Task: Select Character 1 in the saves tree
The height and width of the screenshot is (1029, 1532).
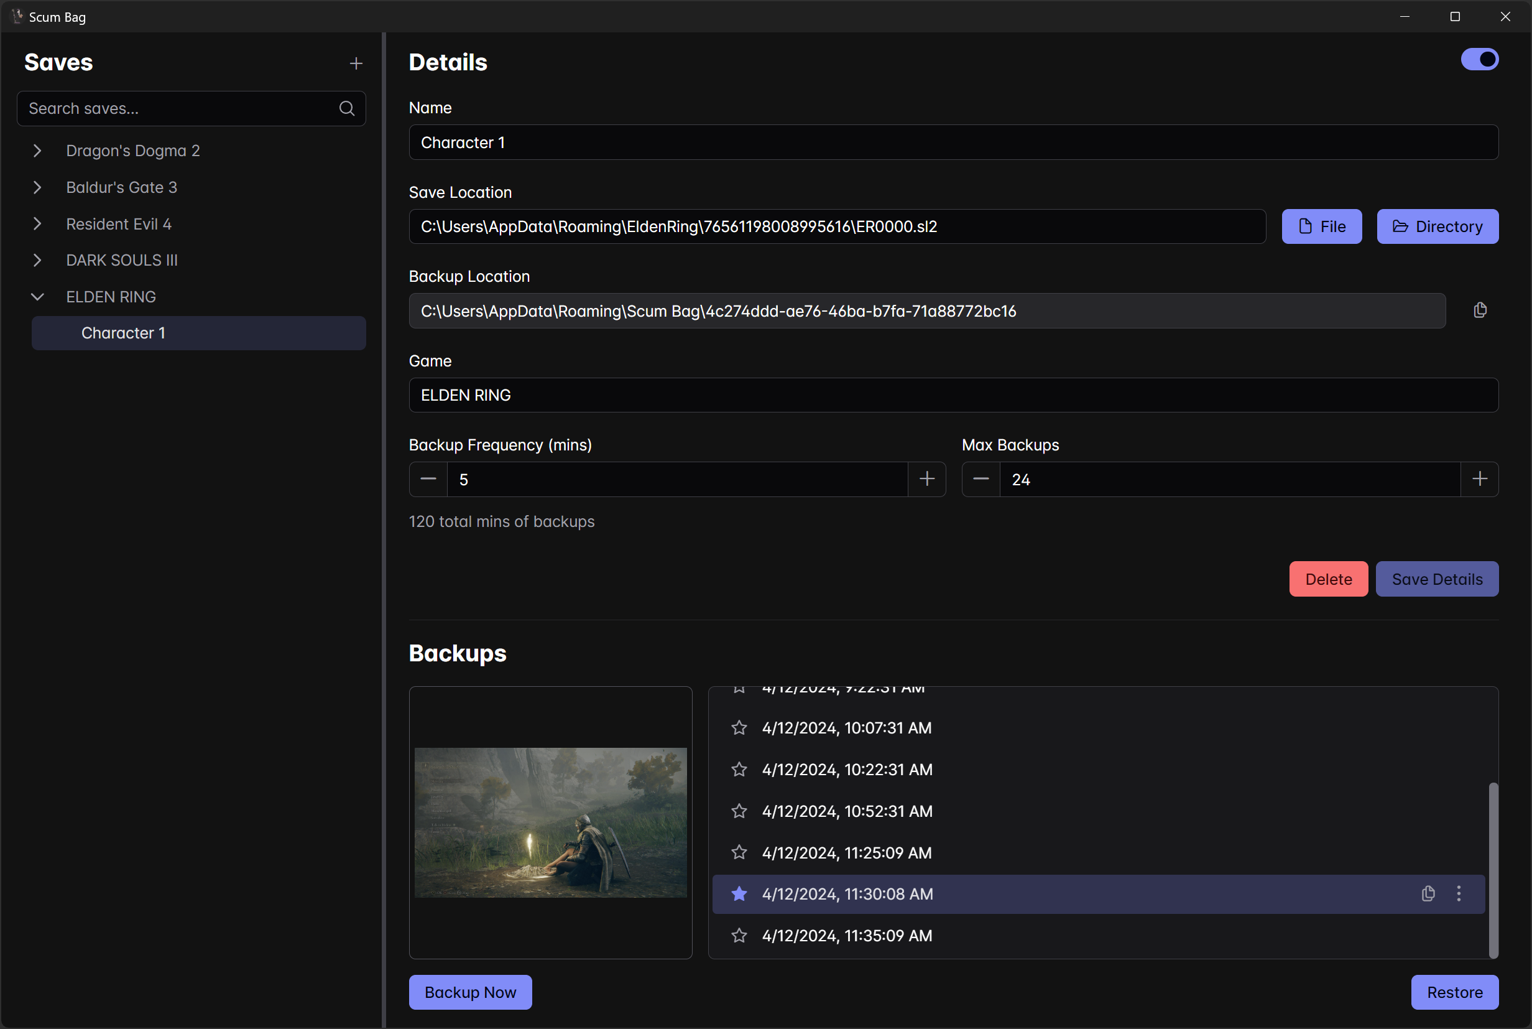Action: (x=123, y=333)
